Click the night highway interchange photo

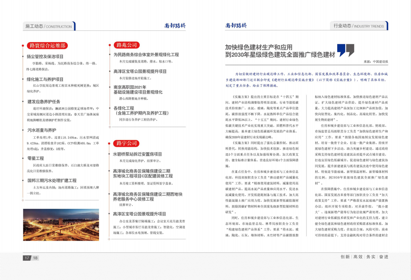[61, 224]
